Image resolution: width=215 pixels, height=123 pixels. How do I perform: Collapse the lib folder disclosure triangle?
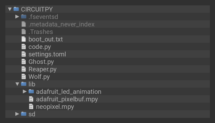coord(17,84)
